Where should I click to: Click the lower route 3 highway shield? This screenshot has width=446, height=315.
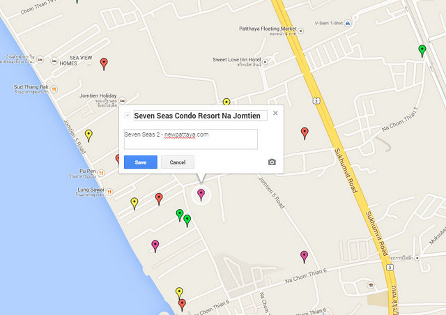(390, 267)
